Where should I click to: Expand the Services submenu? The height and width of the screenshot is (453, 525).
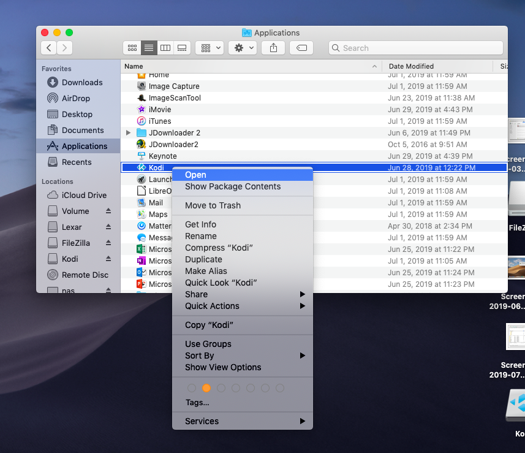[x=243, y=421]
